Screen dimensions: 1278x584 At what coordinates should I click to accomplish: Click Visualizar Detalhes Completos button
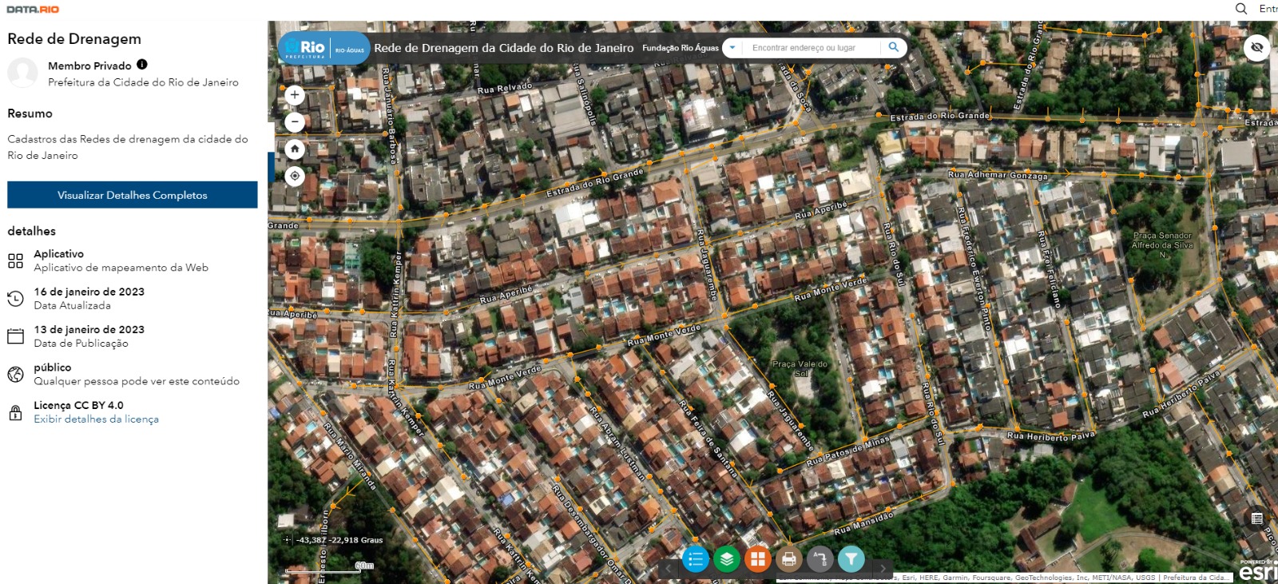click(x=133, y=195)
